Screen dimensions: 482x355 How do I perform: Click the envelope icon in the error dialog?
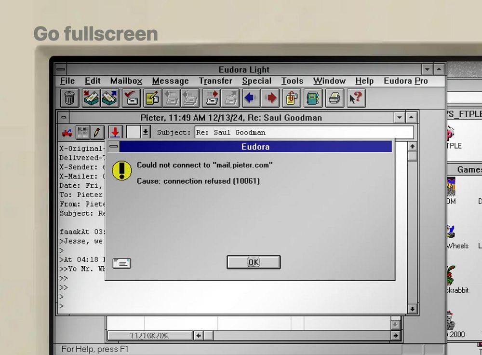tap(122, 263)
